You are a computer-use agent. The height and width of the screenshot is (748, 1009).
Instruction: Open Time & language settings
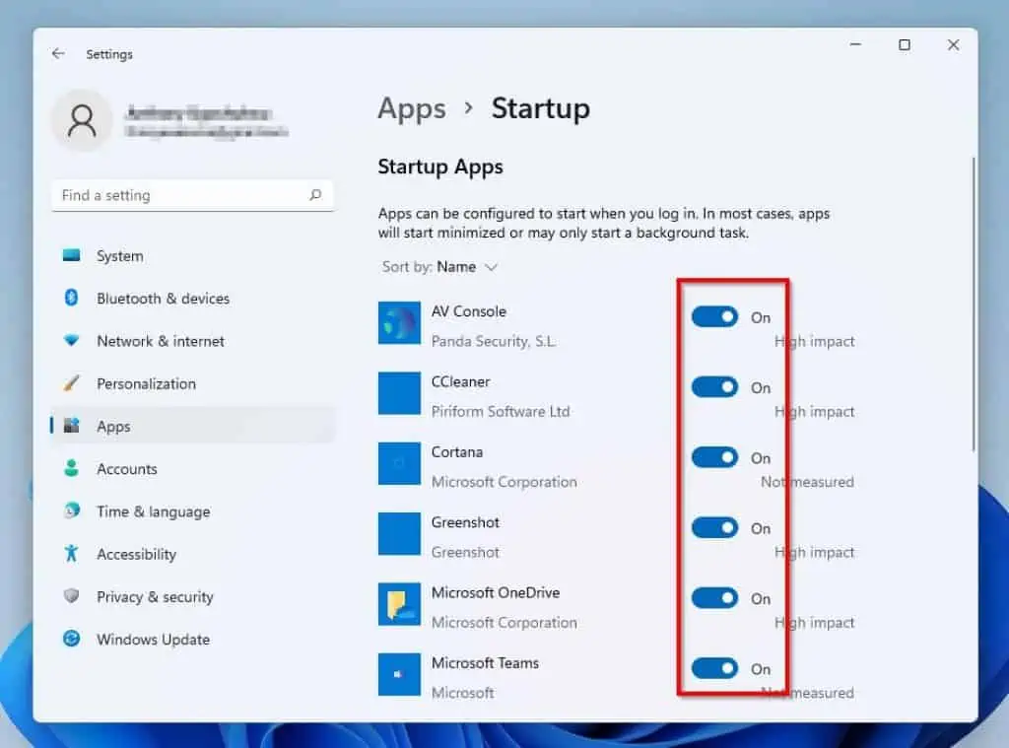(153, 511)
